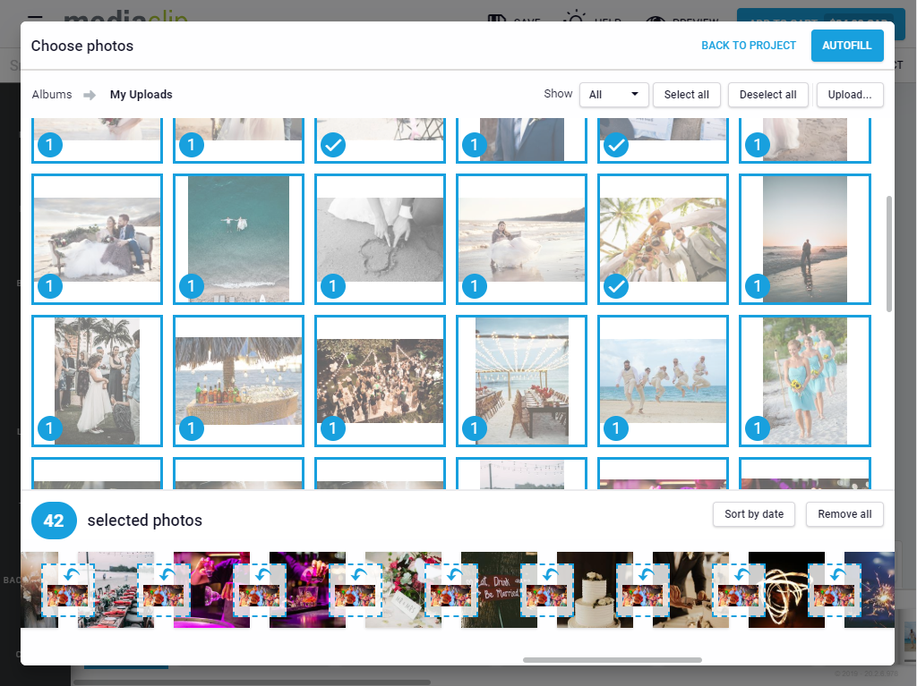Deselect the checked photo in the top row
Screen dimensions: 917x686
tap(333, 145)
